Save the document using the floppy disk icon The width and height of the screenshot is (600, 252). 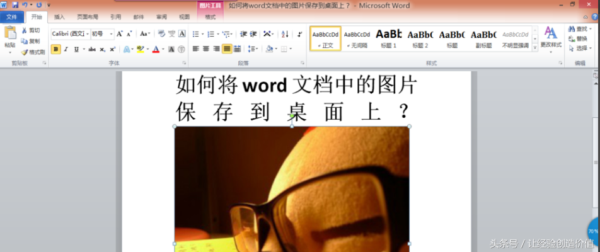click(x=15, y=5)
